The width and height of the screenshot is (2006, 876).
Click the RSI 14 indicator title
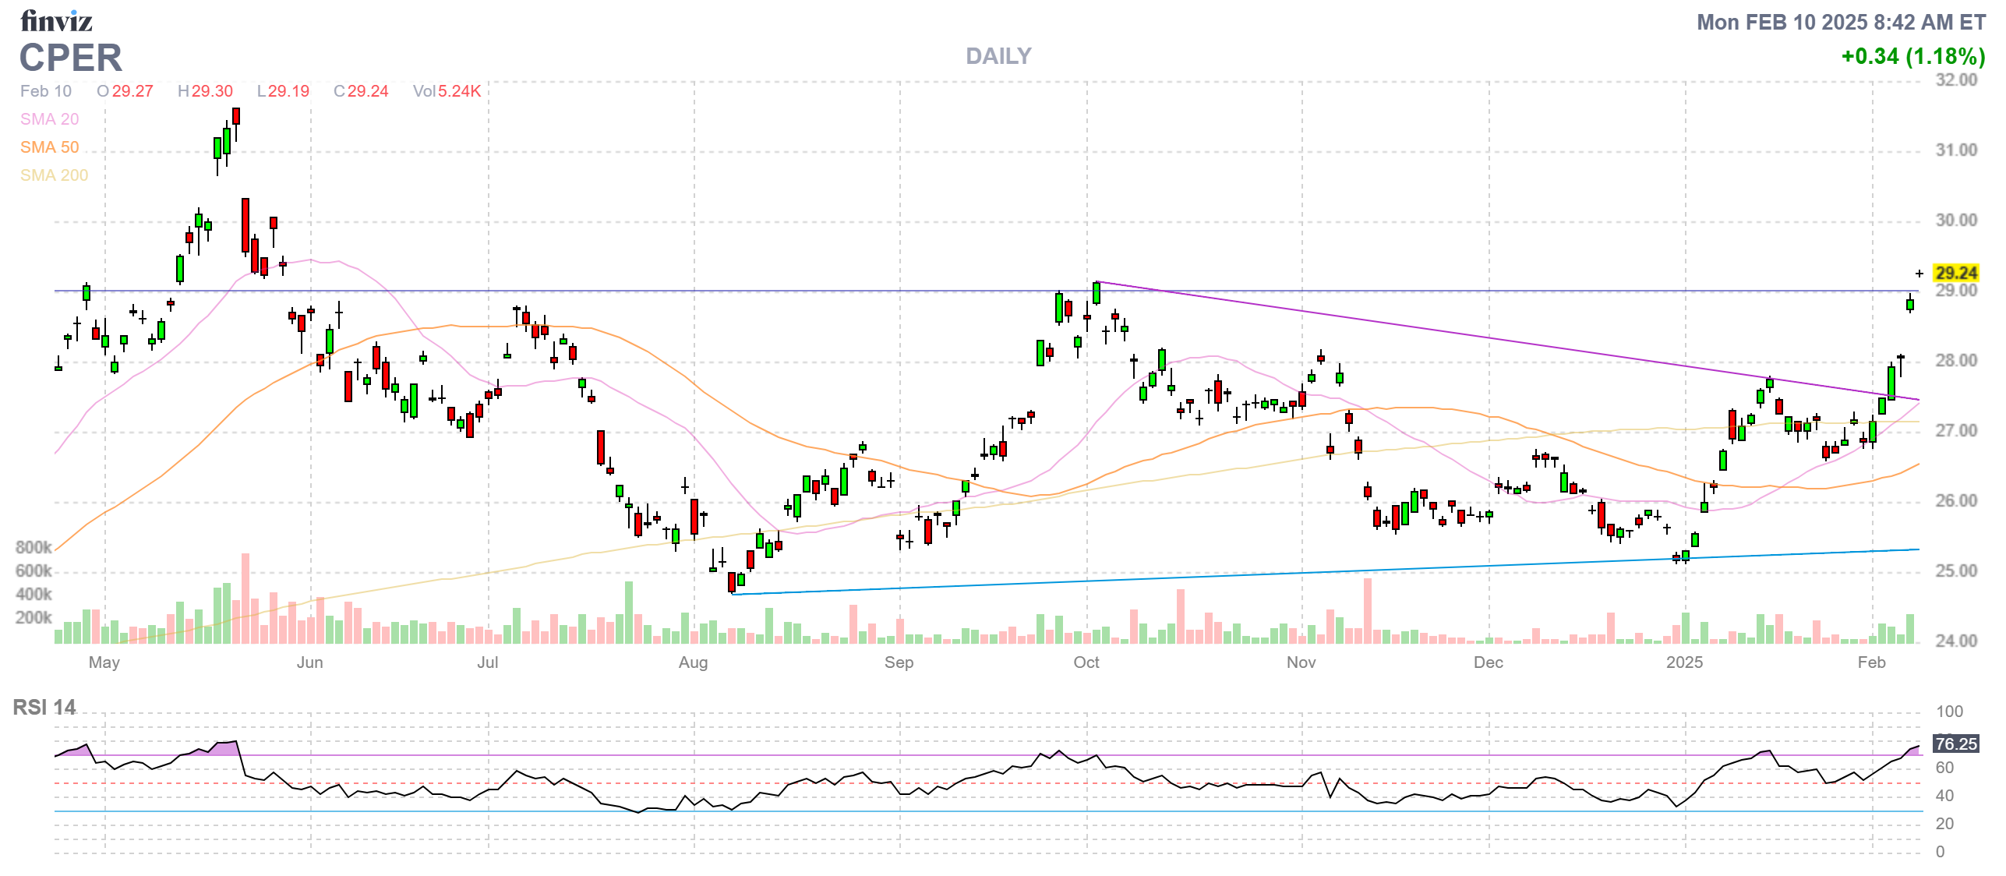44,707
